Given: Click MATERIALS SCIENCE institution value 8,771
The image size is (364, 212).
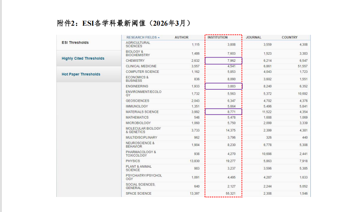Looking at the screenshot, I should pos(232,112).
